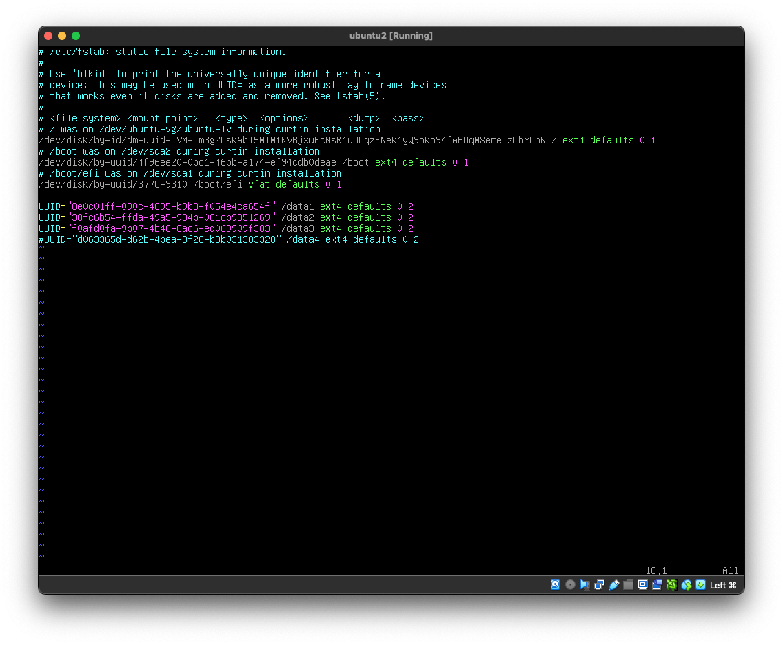Click the '/boot/efi was on /dev/sda1' comment
Screen dimensions: 783x645
click(190, 173)
